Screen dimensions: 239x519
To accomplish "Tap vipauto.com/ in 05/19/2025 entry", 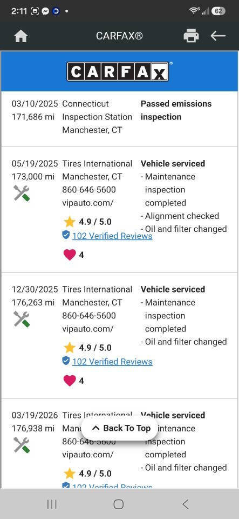I will pos(88,203).
